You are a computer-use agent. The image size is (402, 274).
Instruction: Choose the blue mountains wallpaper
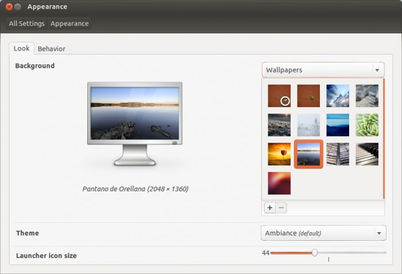[338, 125]
